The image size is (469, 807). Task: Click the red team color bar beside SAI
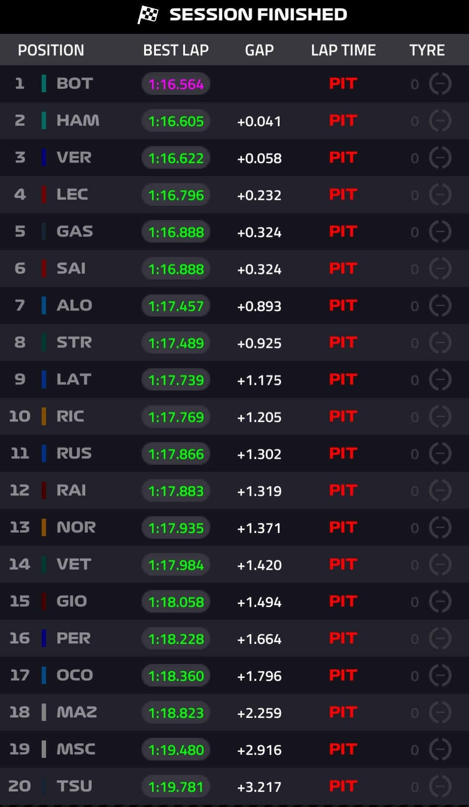coord(44,268)
